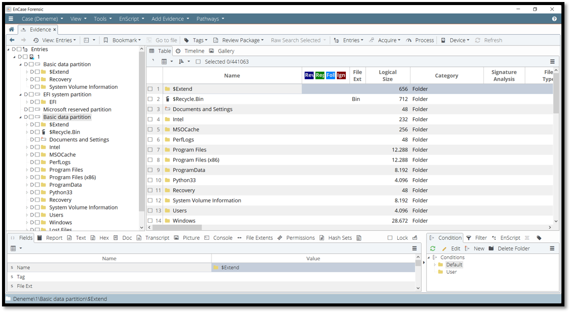Click the Home icon tab
571x313 pixels.
pos(12,30)
